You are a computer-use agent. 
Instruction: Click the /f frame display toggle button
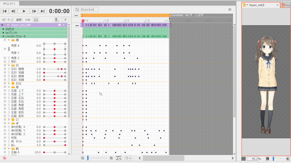65,20
